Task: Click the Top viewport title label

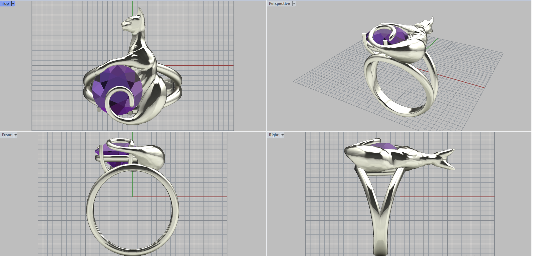Action: pyautogui.click(x=5, y=4)
